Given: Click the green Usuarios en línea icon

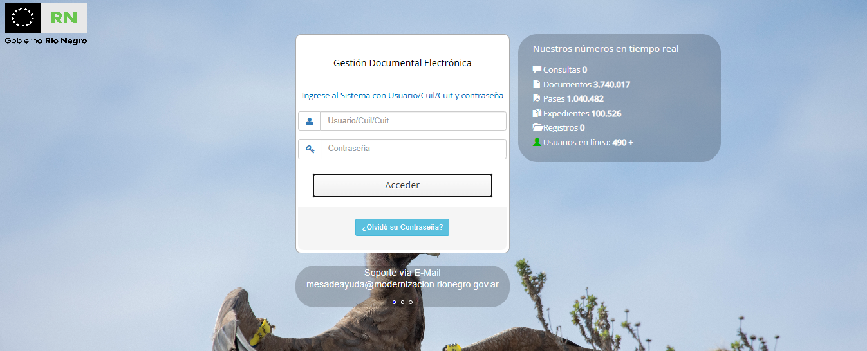Looking at the screenshot, I should [537, 142].
